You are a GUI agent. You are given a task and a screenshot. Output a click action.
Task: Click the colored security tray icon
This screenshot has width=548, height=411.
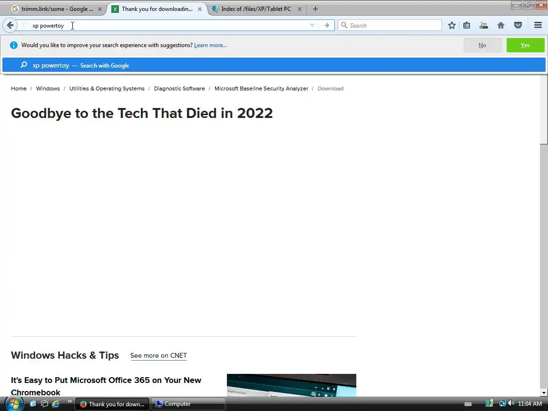tap(489, 404)
